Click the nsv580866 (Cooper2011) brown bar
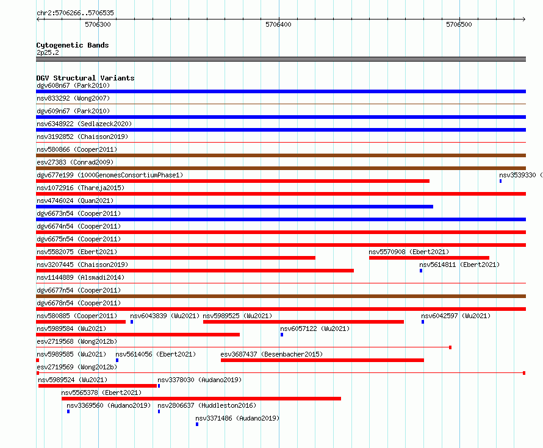 click(281, 155)
